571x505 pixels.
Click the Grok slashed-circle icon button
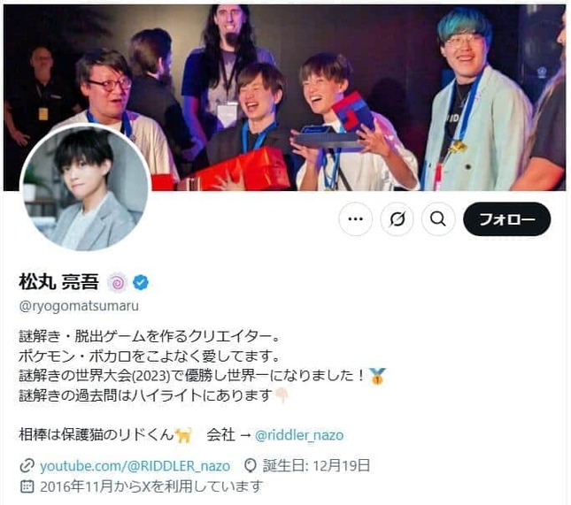pyautogui.click(x=397, y=219)
